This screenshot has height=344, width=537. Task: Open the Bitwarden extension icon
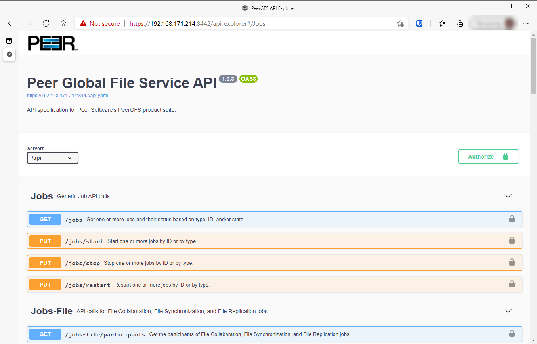click(x=419, y=23)
